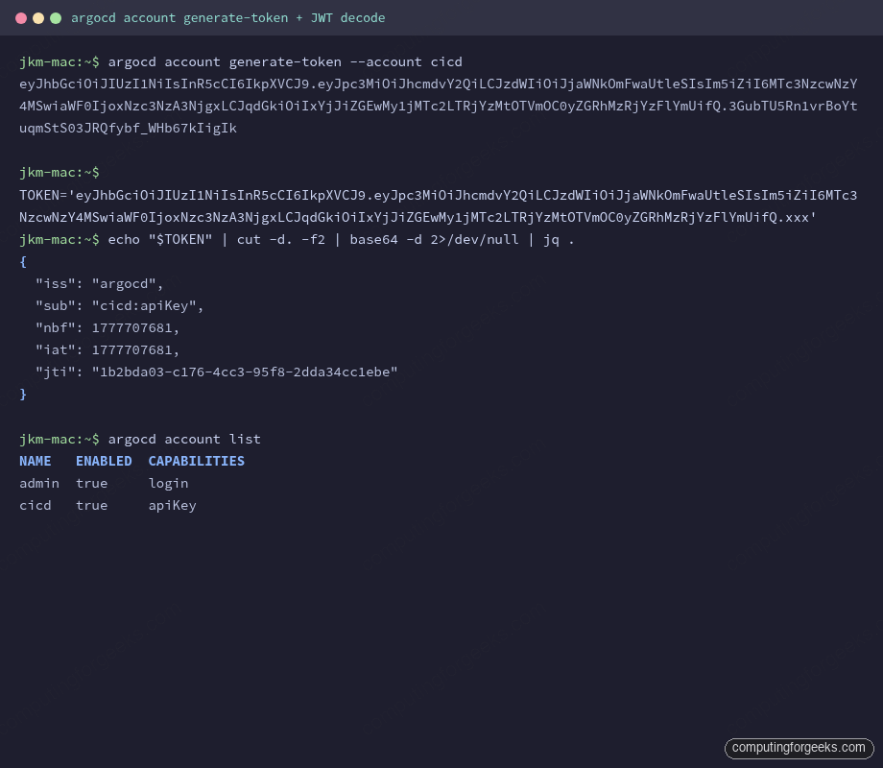Click the closing curly brace of JSON output
The width and height of the screenshot is (883, 768).
click(23, 395)
